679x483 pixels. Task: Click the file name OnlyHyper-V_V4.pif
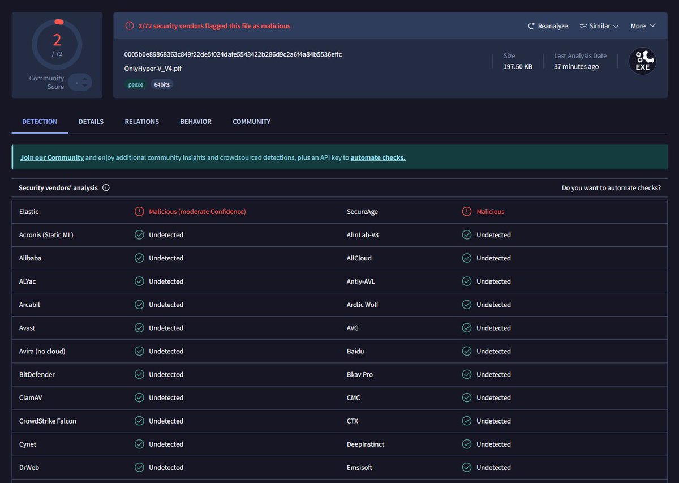coord(153,69)
